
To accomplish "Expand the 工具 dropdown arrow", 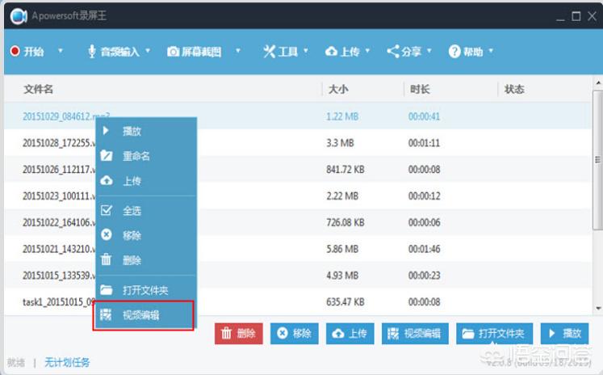I will click(x=306, y=50).
